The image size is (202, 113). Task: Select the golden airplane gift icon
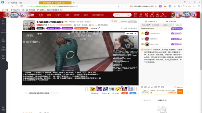coord(93,89)
